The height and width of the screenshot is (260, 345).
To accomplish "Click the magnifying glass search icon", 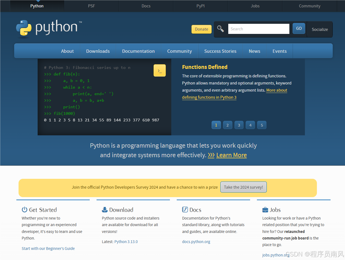I will pyautogui.click(x=221, y=29).
